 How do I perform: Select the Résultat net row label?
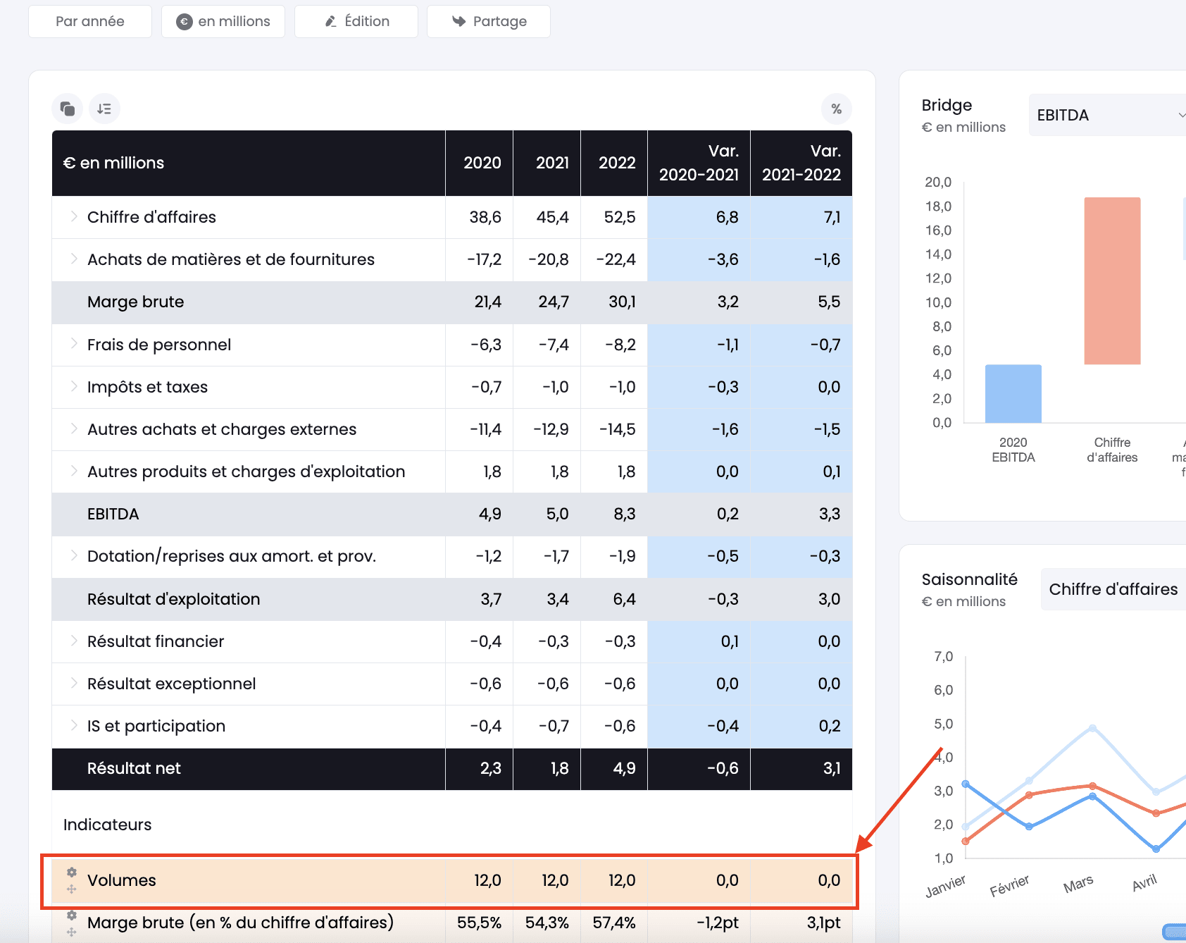tap(134, 768)
